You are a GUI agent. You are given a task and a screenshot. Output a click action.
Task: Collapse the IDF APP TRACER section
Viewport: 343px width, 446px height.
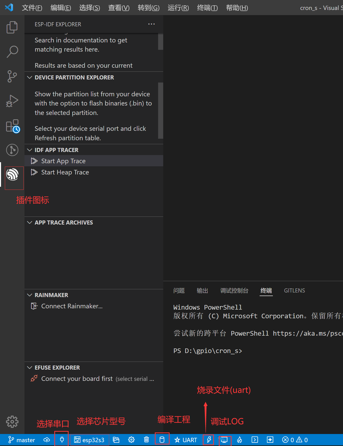pyautogui.click(x=30, y=150)
